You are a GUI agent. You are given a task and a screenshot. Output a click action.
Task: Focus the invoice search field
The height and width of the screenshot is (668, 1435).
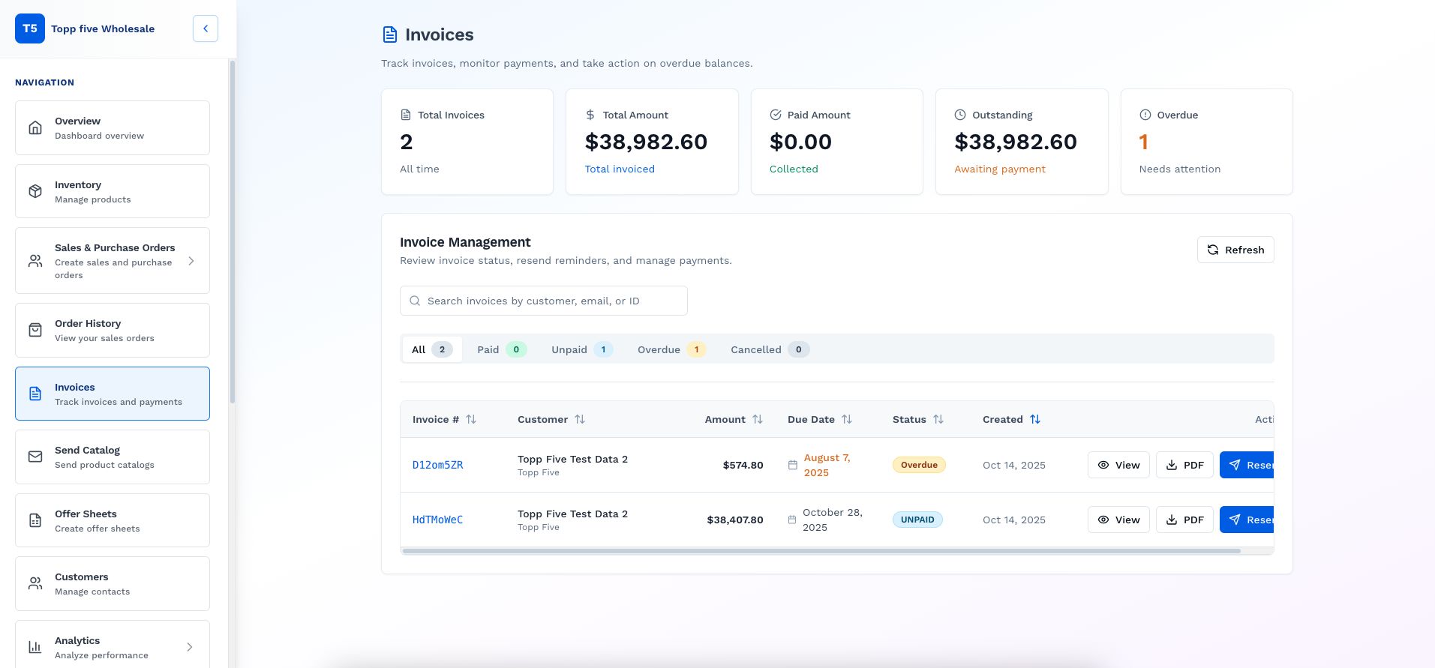543,301
